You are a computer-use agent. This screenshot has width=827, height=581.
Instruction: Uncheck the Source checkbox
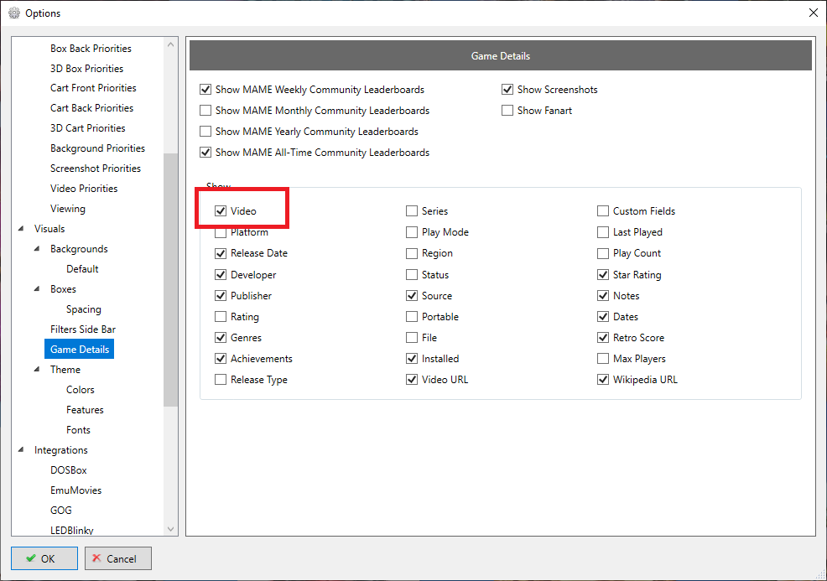[412, 296]
